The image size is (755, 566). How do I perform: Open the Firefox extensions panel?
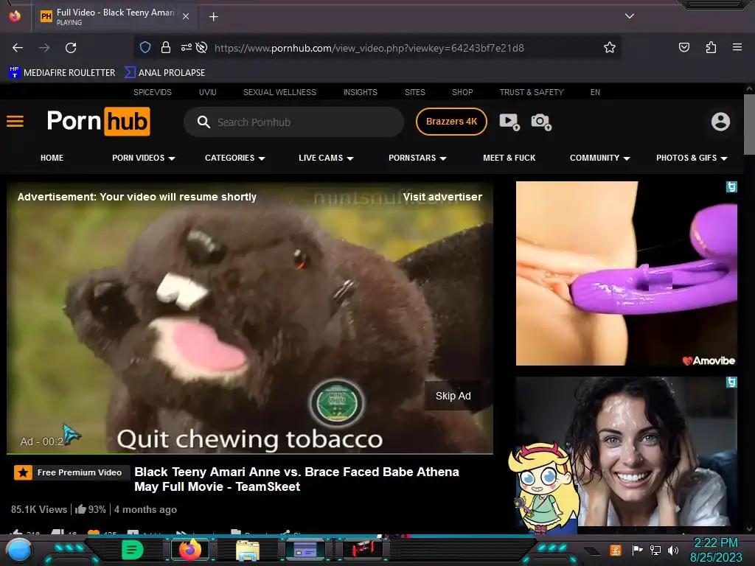pyautogui.click(x=711, y=47)
